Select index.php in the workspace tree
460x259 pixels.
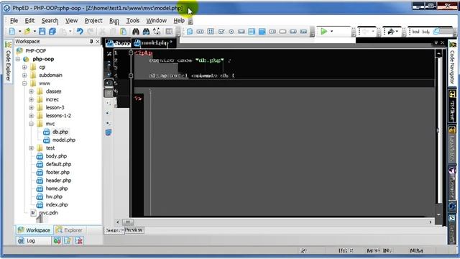(x=57, y=204)
